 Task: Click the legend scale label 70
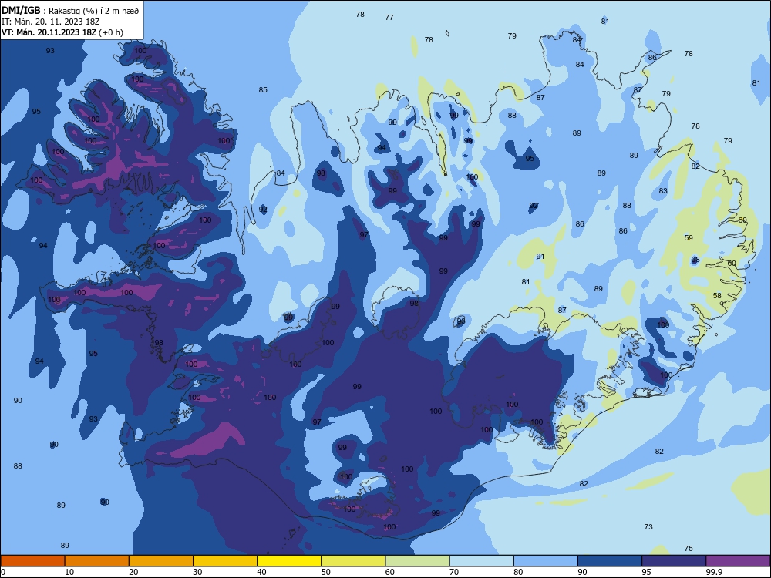(x=454, y=572)
